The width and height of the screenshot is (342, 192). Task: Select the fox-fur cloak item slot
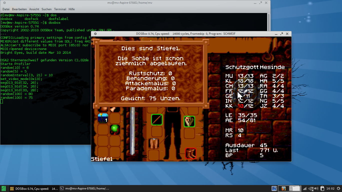pos(189,121)
